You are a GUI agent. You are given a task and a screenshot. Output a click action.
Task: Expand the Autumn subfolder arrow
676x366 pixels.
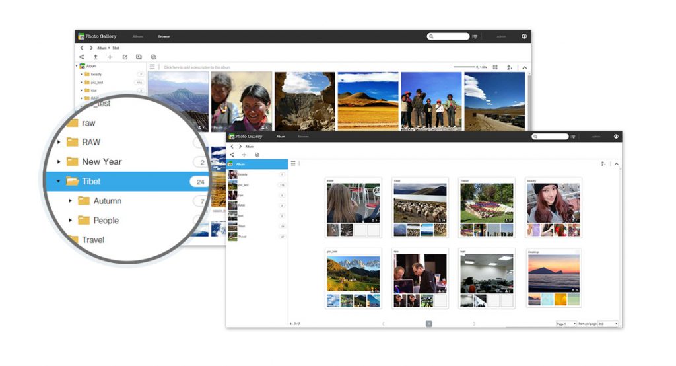[70, 201]
